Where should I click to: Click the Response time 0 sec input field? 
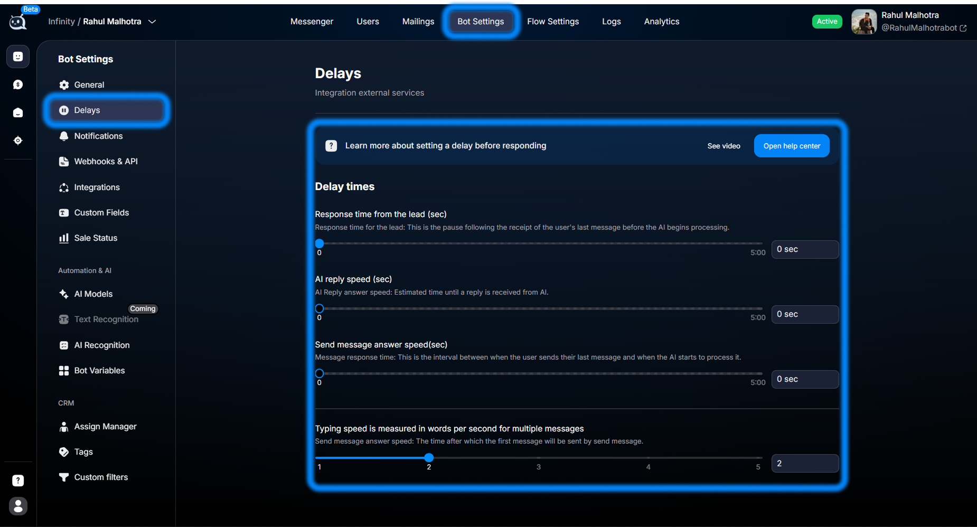(x=805, y=249)
